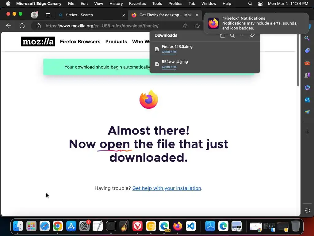Image resolution: width=314 pixels, height=236 pixels.
Task: Open sidebar Microsoft 365 icon
Action: [307, 88]
